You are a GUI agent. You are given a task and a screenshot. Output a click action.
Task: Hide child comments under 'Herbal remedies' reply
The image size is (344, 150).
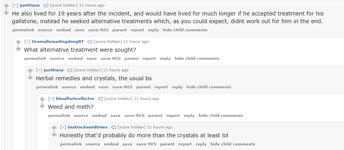(209, 87)
